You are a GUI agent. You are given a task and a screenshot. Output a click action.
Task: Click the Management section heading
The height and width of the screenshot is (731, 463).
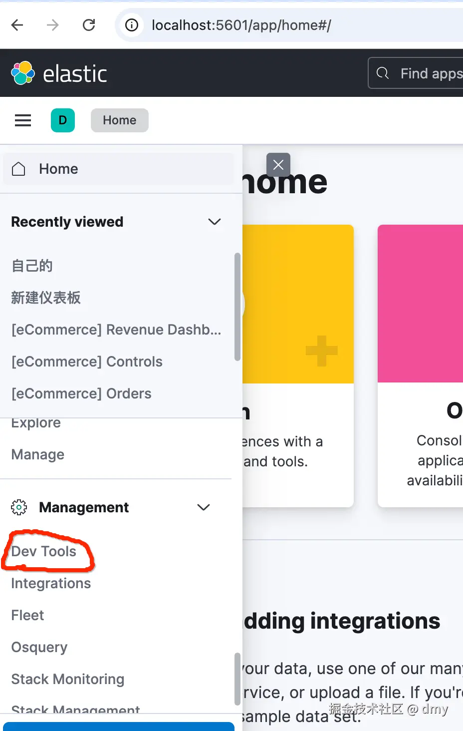(x=84, y=507)
